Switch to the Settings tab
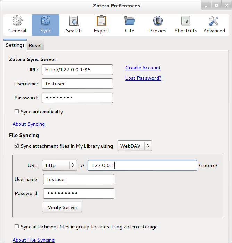The height and width of the screenshot is (243, 232). (x=15, y=45)
